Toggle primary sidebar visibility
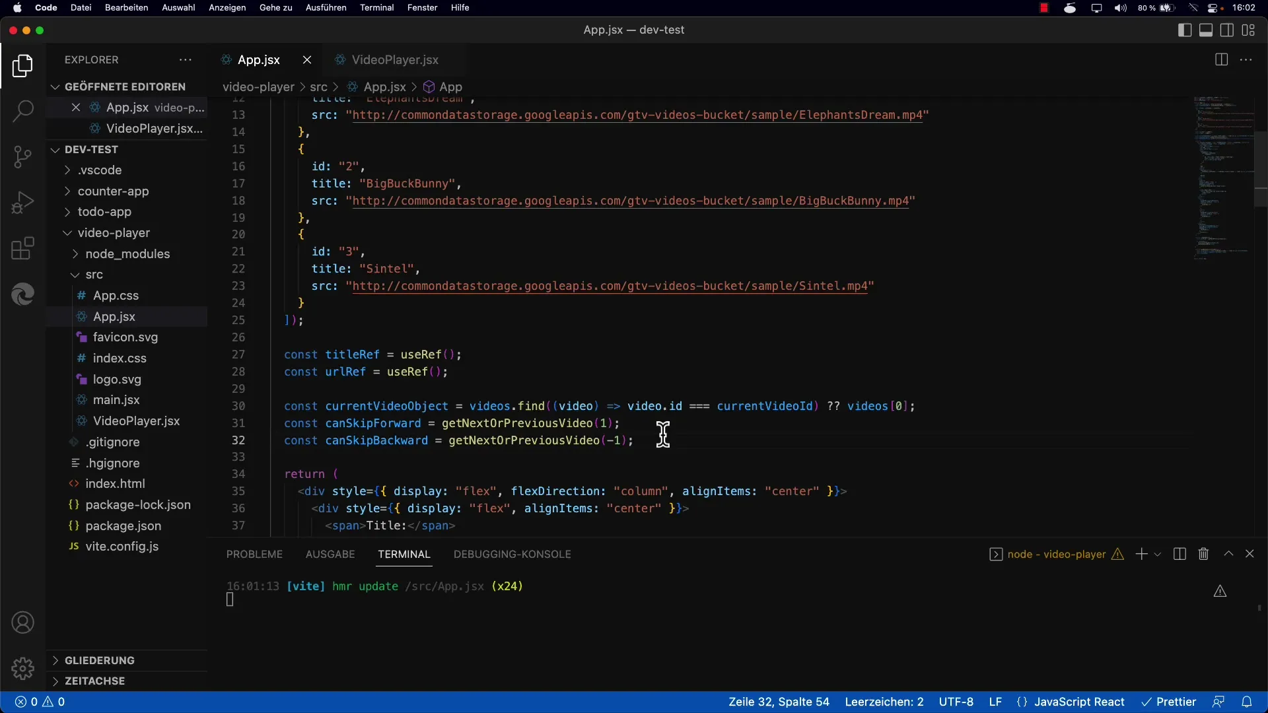The height and width of the screenshot is (713, 1268). point(1185,30)
